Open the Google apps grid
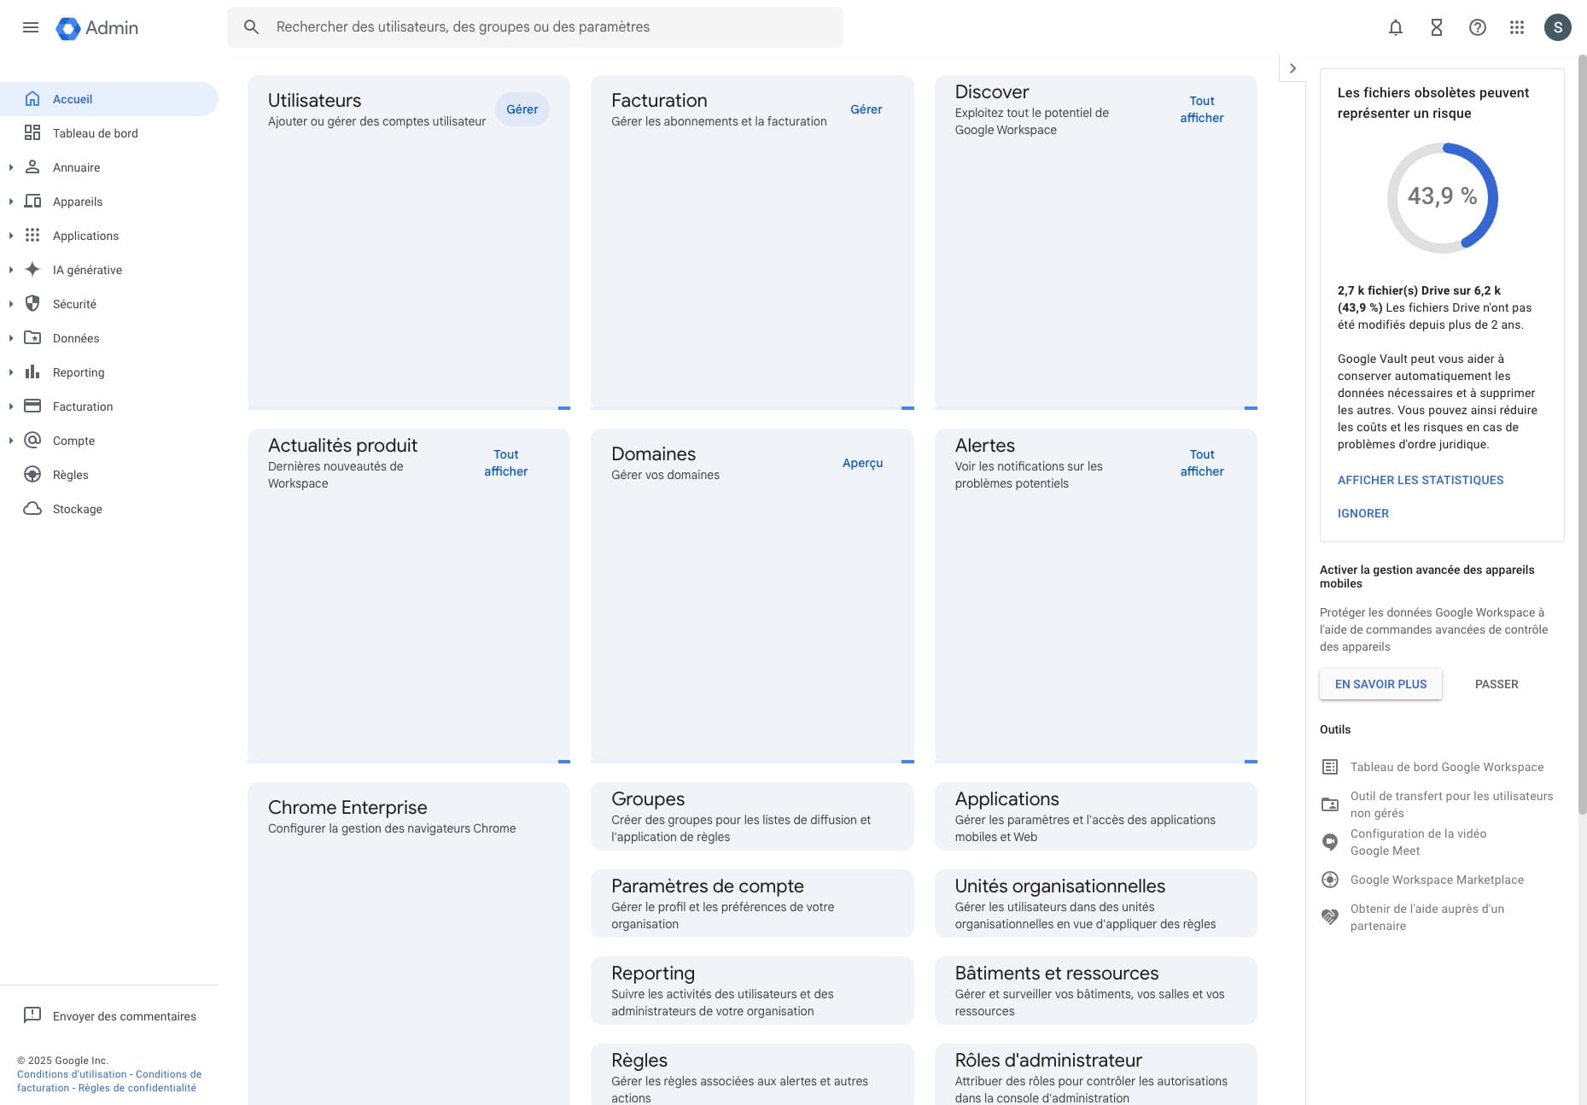The image size is (1587, 1105). (1517, 27)
